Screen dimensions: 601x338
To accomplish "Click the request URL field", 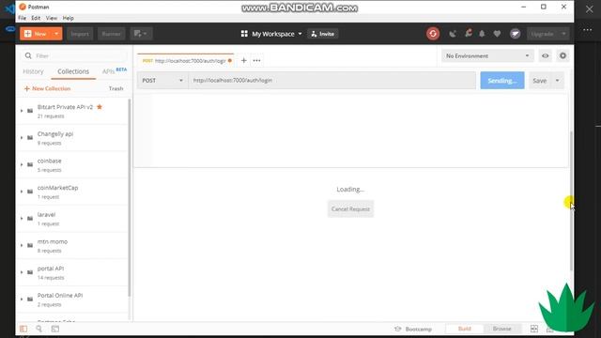I will click(331, 81).
